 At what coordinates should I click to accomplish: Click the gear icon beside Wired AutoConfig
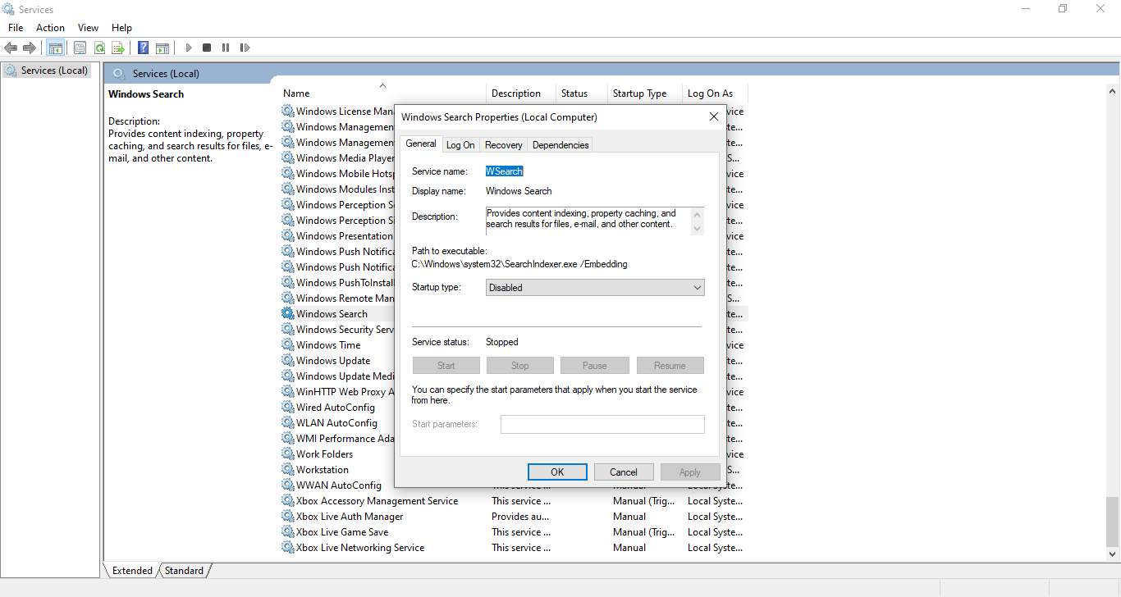point(288,408)
